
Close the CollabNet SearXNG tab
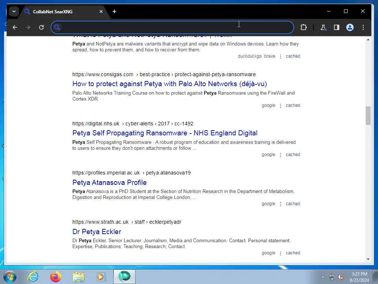pyautogui.click(x=101, y=11)
